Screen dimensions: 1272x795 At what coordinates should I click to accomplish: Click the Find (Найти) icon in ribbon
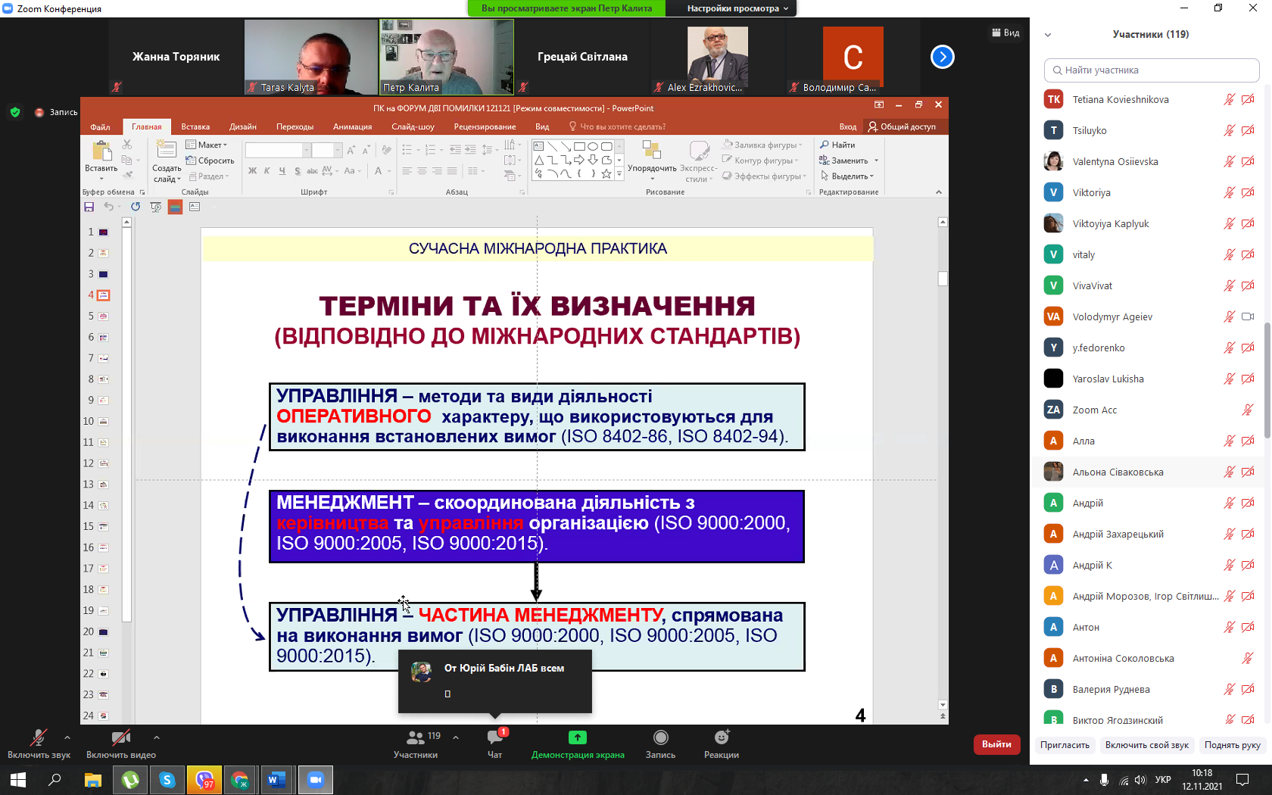pos(825,145)
